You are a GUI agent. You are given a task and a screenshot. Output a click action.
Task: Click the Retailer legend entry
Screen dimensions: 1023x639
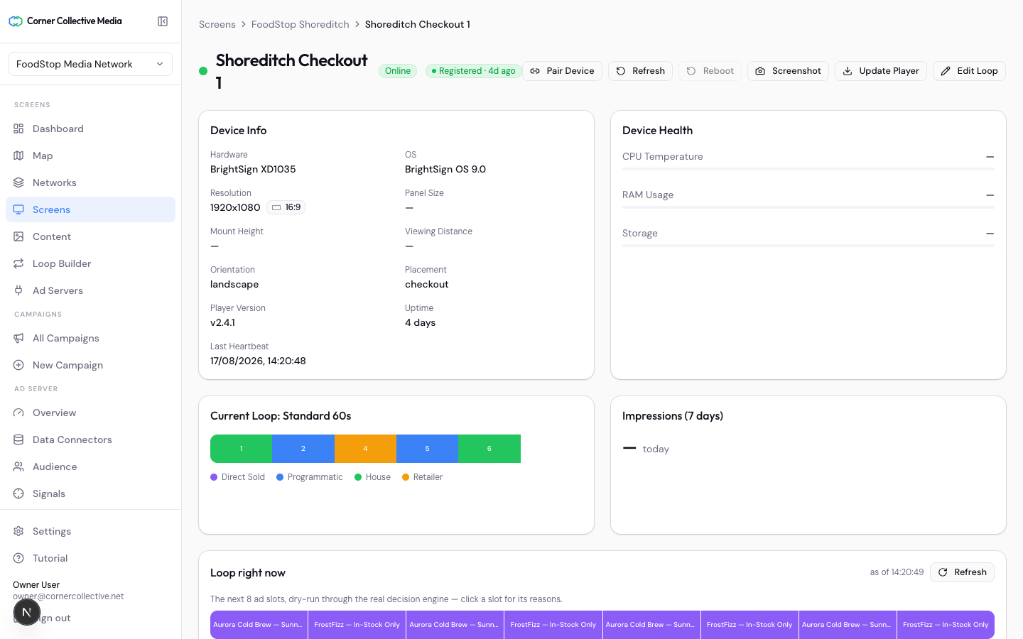pos(423,477)
